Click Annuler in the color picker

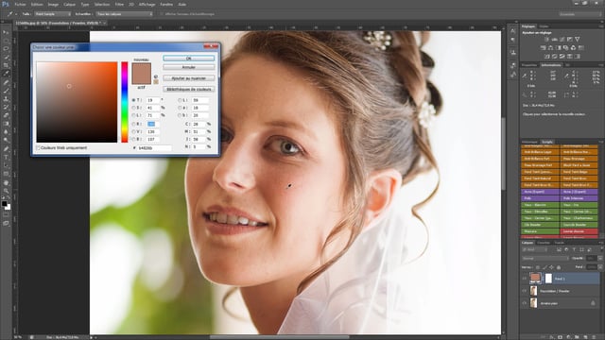[x=189, y=67]
